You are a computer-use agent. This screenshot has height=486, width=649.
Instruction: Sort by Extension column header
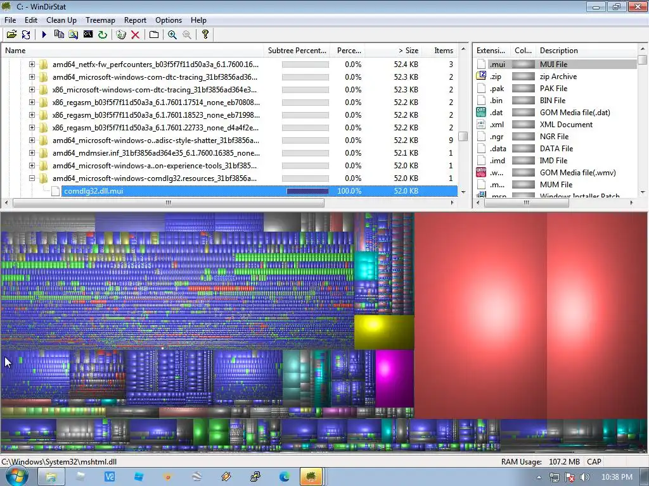click(492, 51)
